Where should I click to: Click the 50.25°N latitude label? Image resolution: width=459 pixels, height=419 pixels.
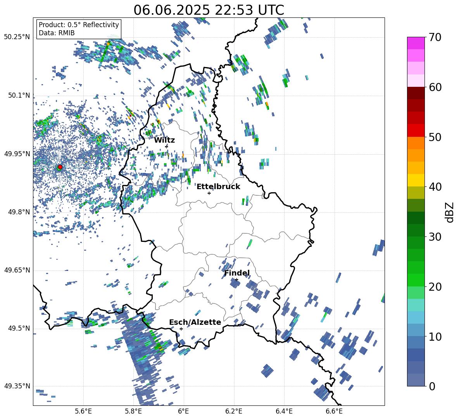[x=17, y=37]
